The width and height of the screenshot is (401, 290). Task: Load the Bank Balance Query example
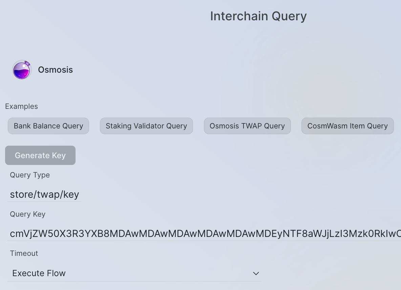pyautogui.click(x=48, y=126)
